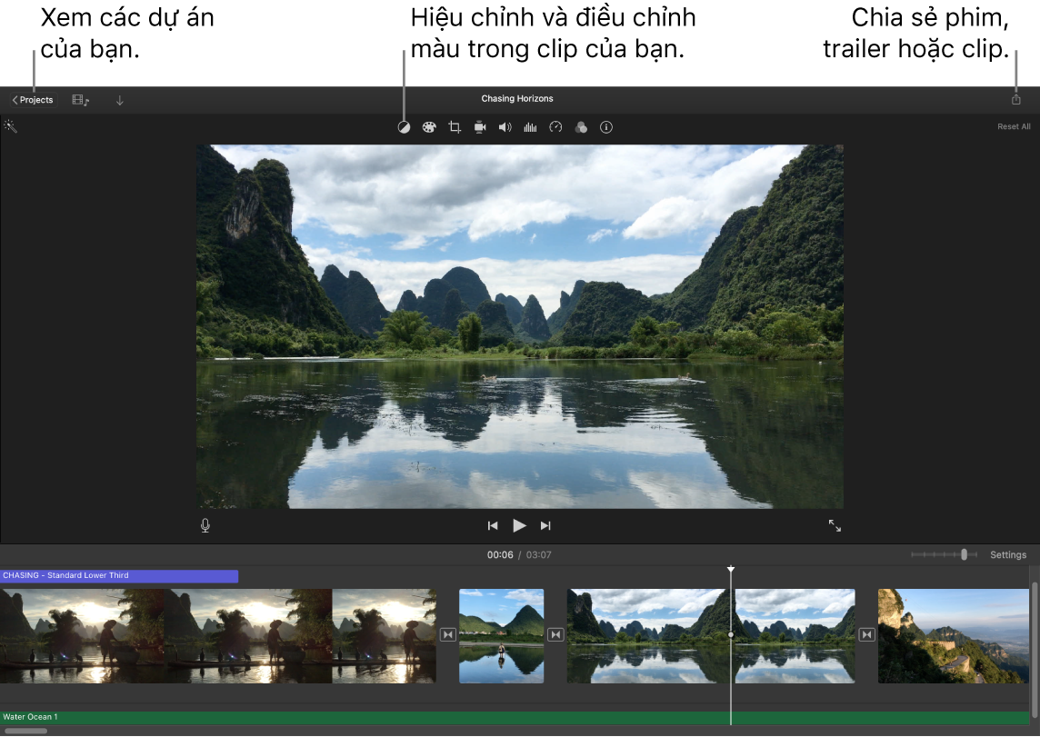
Task: Skip to next clip
Action: click(x=545, y=525)
